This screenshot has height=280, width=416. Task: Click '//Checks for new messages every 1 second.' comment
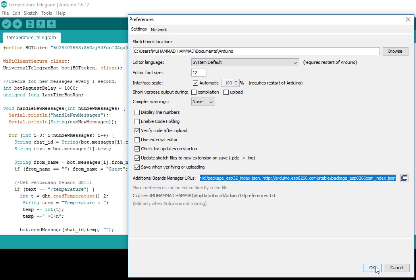tap(60, 81)
